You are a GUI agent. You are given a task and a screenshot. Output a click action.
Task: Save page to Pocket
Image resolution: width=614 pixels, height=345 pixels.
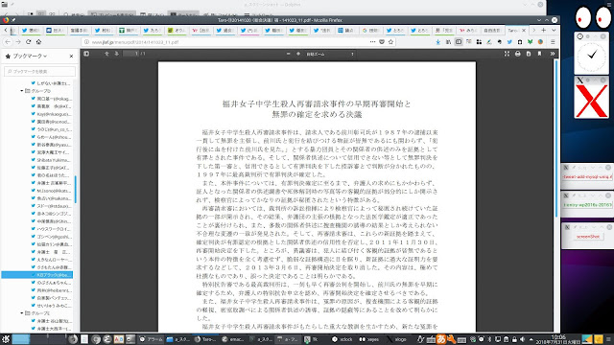pyautogui.click(x=382, y=42)
